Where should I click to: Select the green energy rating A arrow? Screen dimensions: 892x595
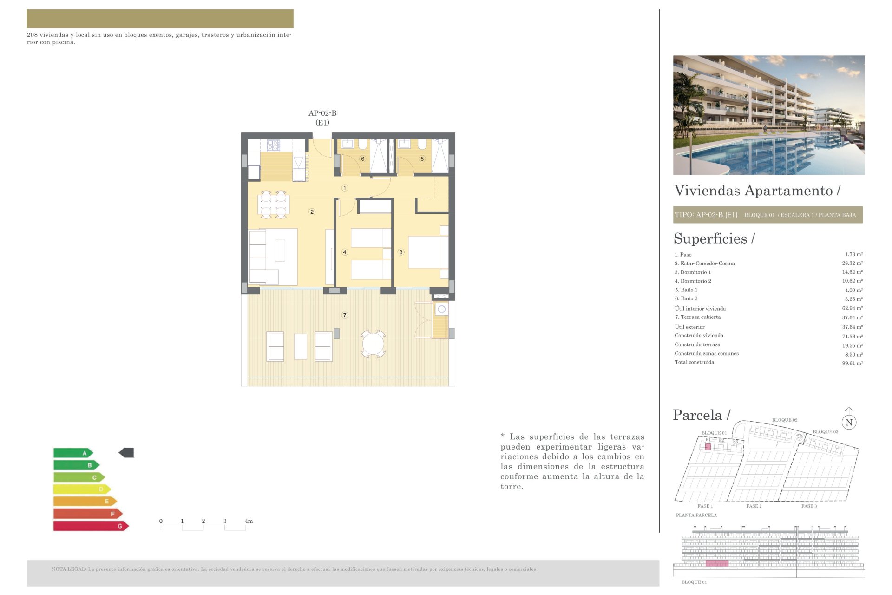(73, 453)
